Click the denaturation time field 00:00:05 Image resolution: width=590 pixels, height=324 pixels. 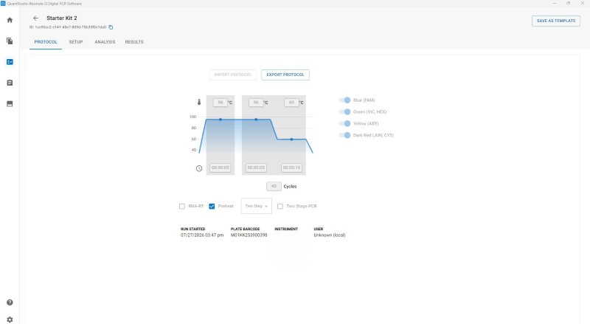click(x=256, y=168)
